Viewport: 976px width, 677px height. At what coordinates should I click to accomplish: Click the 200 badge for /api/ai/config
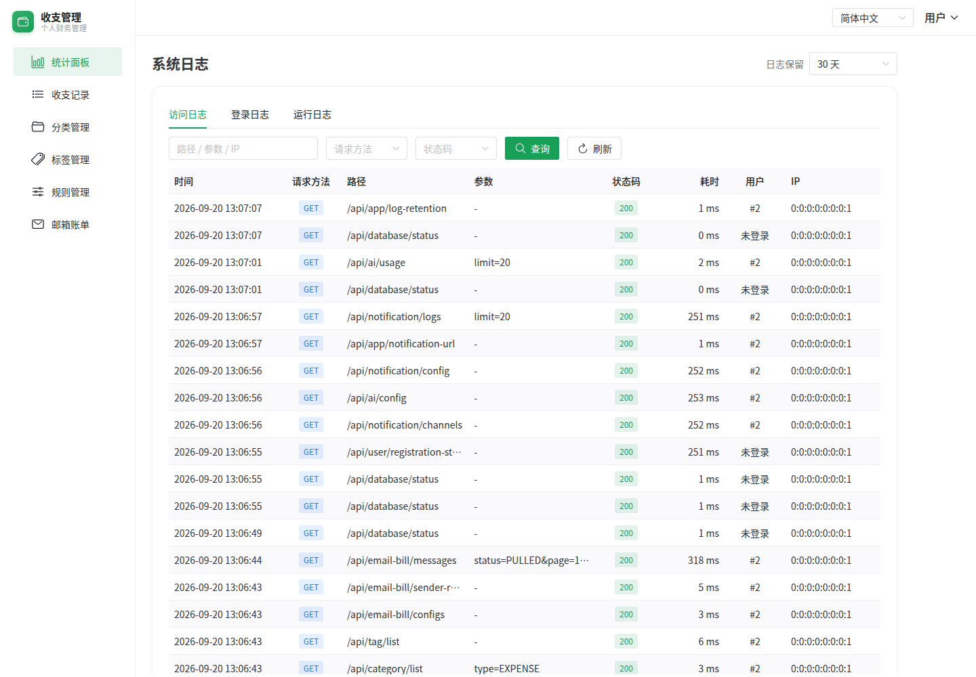coord(626,398)
